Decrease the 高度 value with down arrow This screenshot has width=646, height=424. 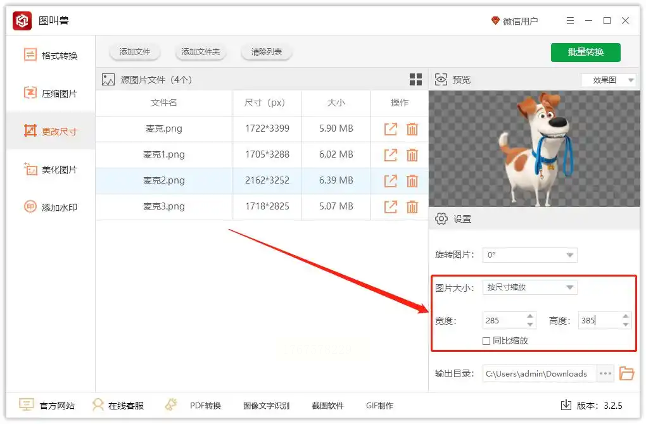[625, 325]
